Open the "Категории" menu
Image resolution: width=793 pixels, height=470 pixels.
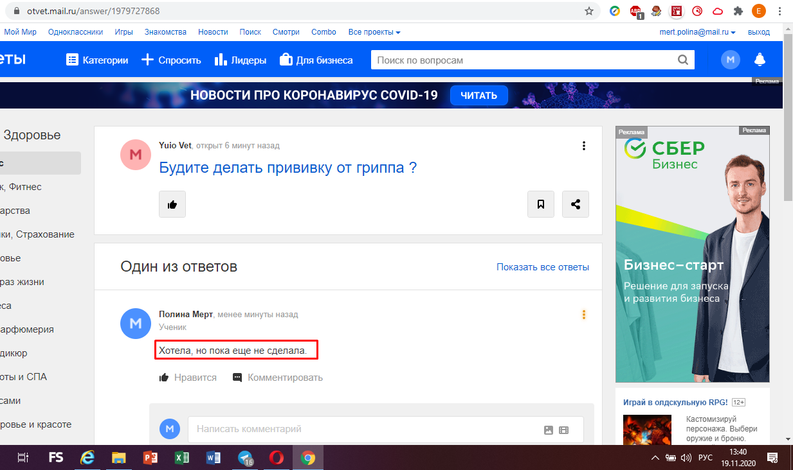[97, 60]
